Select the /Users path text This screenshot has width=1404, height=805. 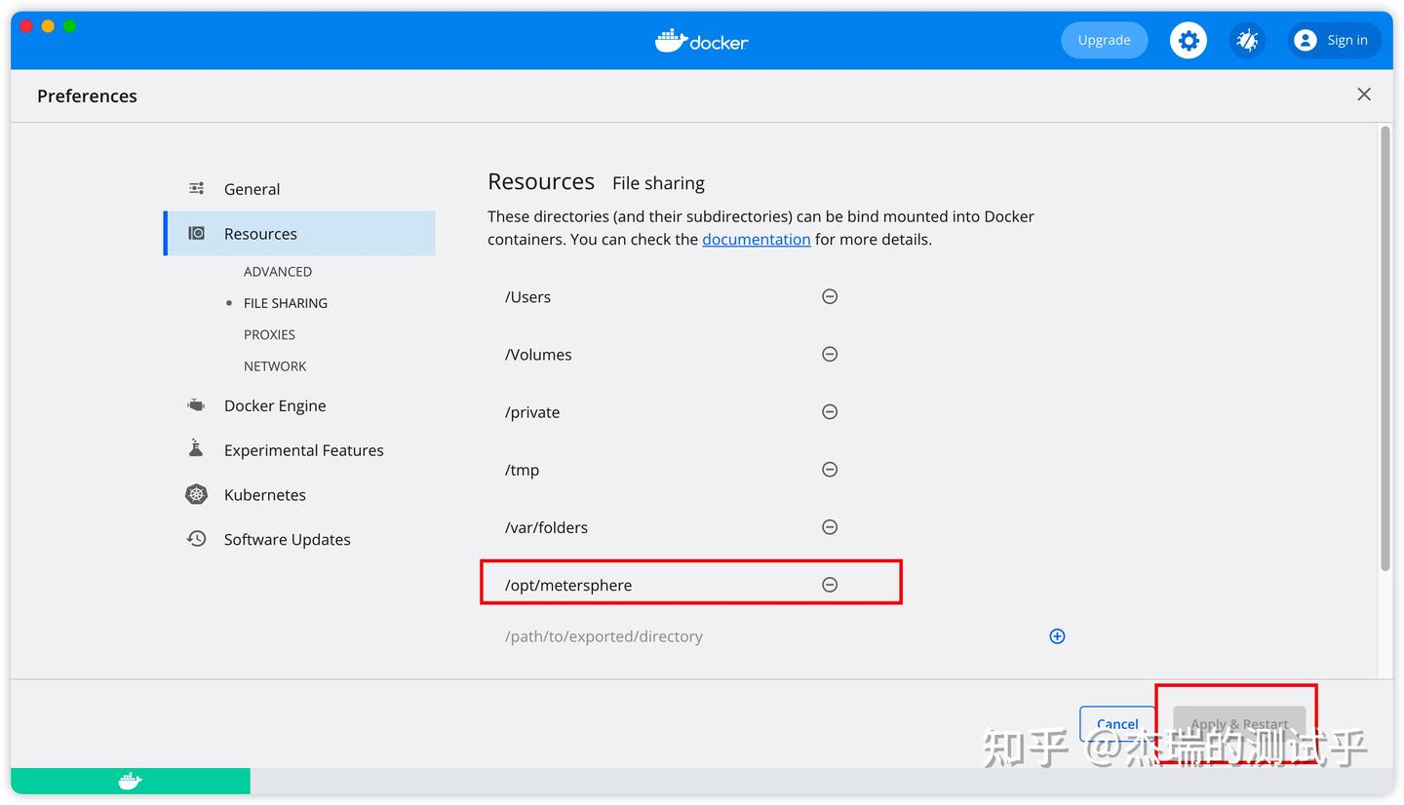click(527, 297)
